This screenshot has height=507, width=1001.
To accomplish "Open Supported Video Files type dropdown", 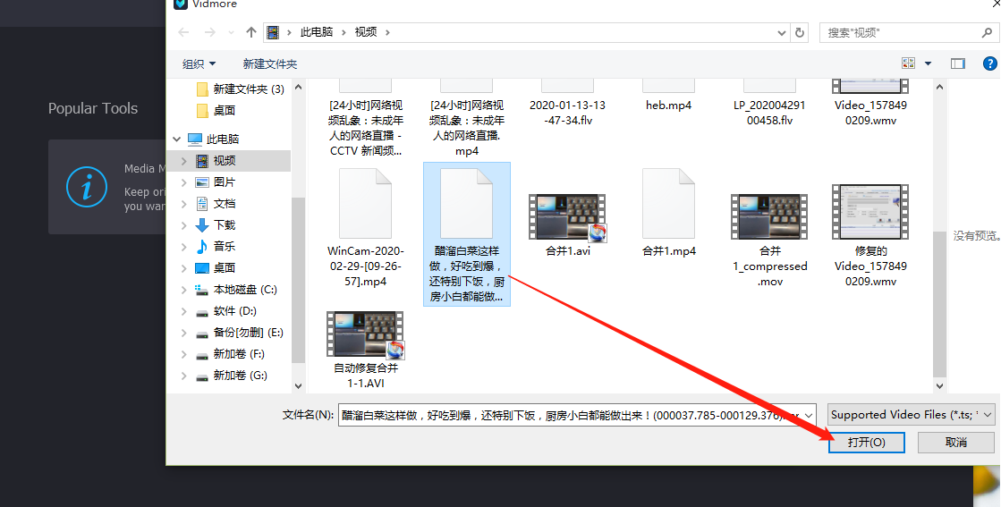I will point(911,415).
